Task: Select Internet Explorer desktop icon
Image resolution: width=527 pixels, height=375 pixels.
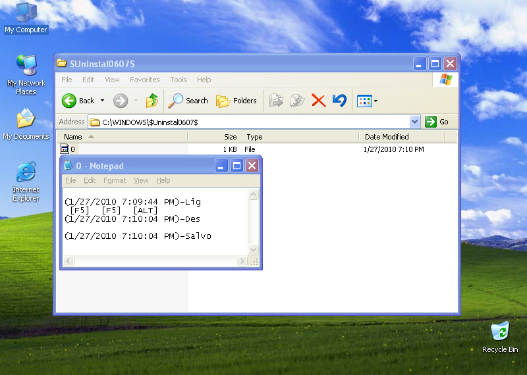Action: [26, 182]
